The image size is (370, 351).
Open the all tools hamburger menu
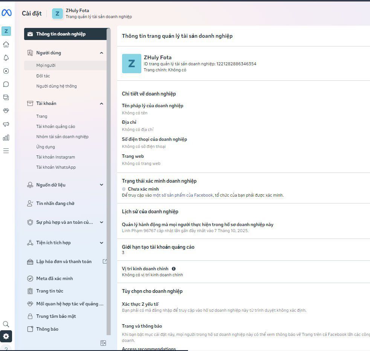[x=6, y=151]
